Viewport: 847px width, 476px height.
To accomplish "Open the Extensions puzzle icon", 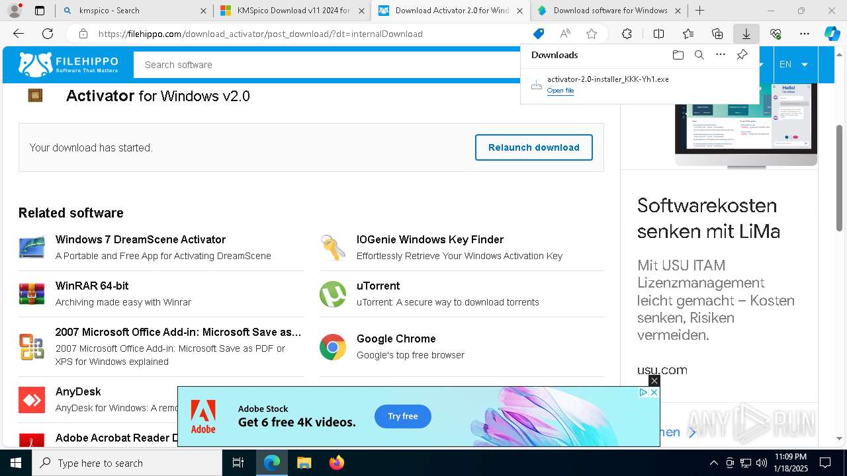I will click(x=627, y=34).
